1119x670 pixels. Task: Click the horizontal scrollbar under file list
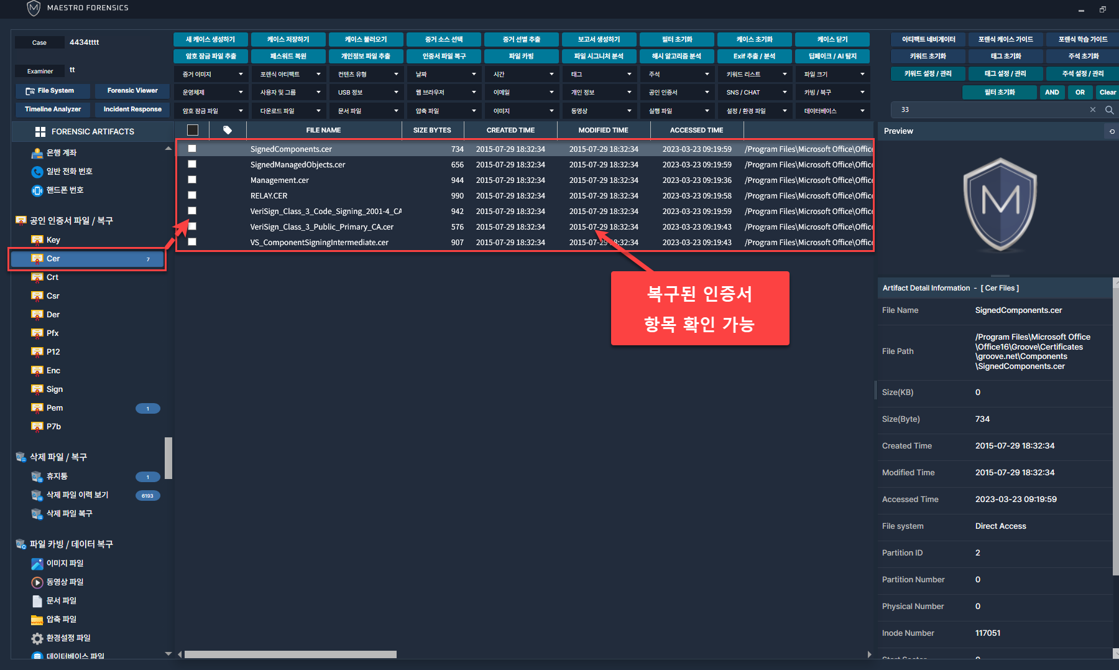pos(290,654)
